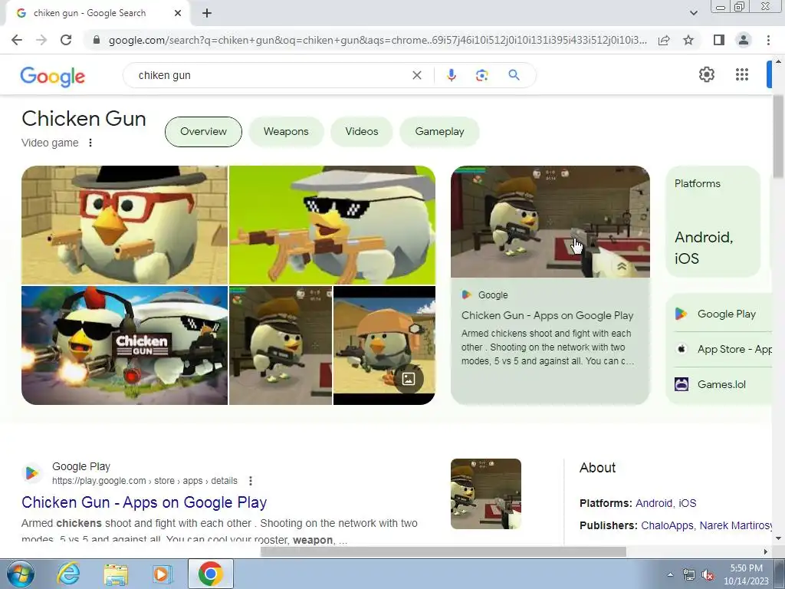Open the Google Play card gameplay image
Viewport: 785px width, 589px height.
(x=550, y=222)
